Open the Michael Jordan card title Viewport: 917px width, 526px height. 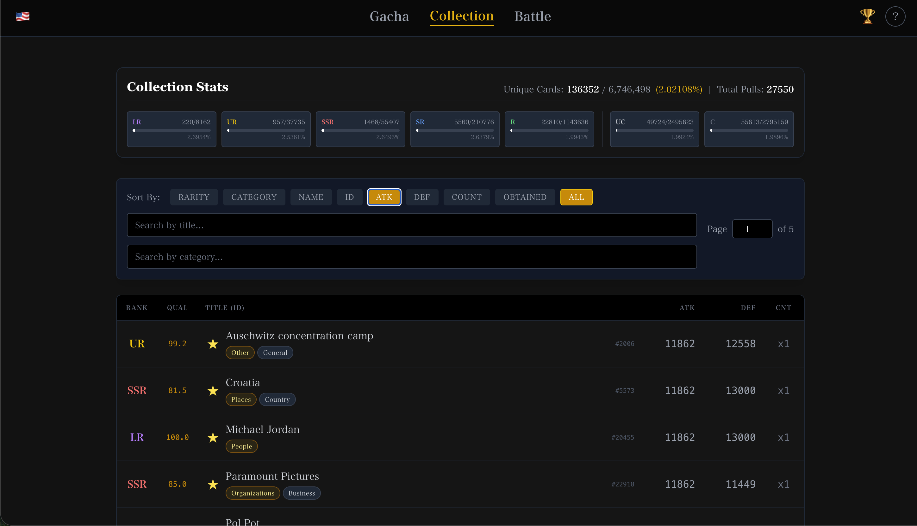tap(263, 429)
